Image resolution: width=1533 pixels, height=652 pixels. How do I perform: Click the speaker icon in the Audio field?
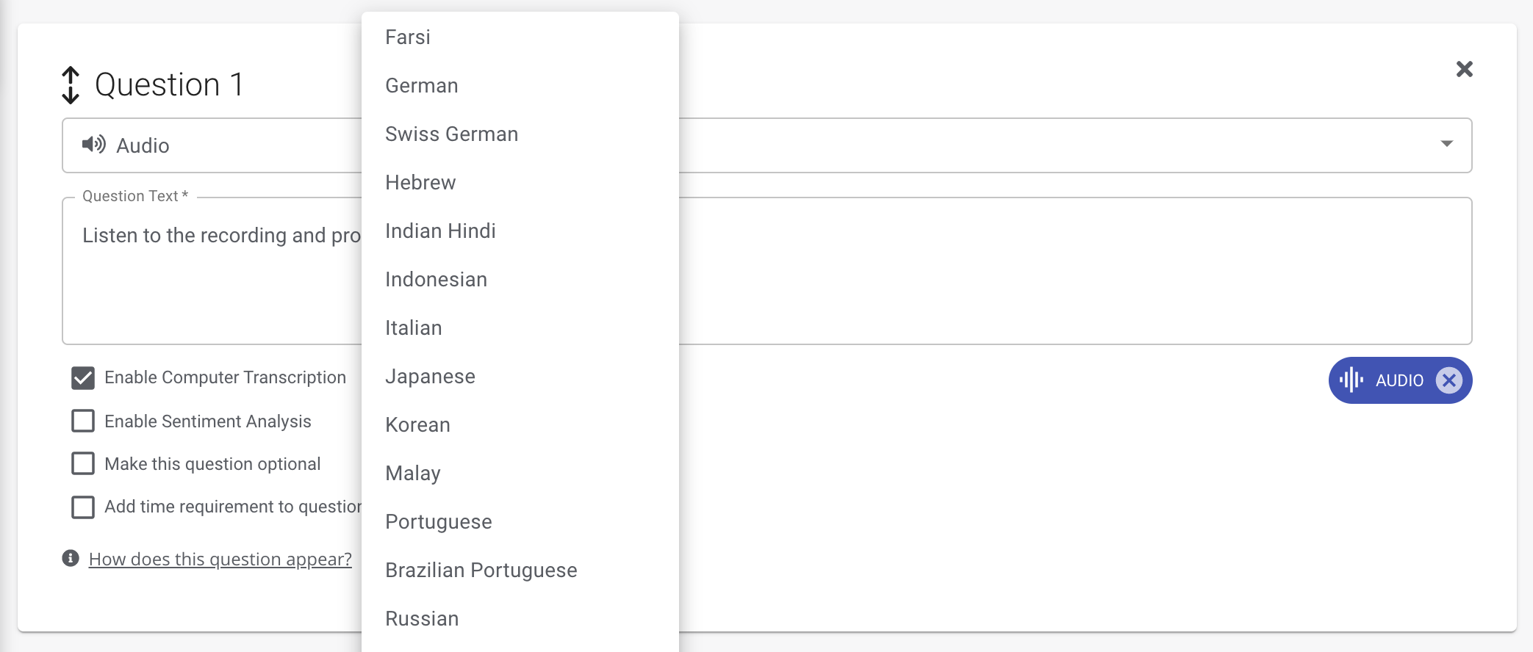(93, 145)
